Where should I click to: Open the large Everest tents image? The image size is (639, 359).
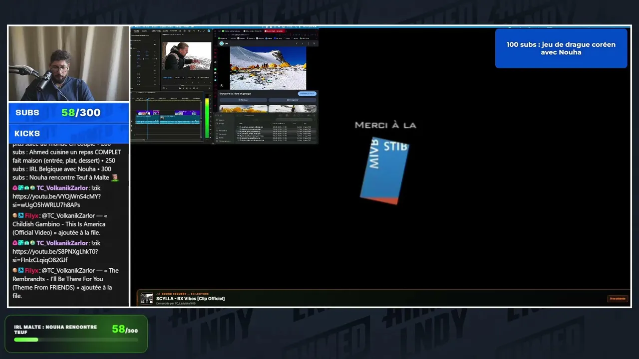[268, 68]
